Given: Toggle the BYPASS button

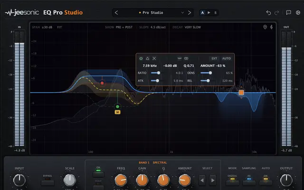Looking at the screenshot, I should [47, 182].
